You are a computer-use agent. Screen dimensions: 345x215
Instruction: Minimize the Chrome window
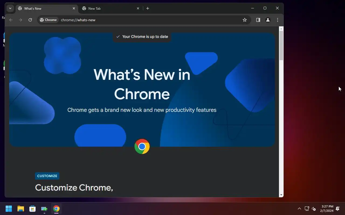[253, 8]
